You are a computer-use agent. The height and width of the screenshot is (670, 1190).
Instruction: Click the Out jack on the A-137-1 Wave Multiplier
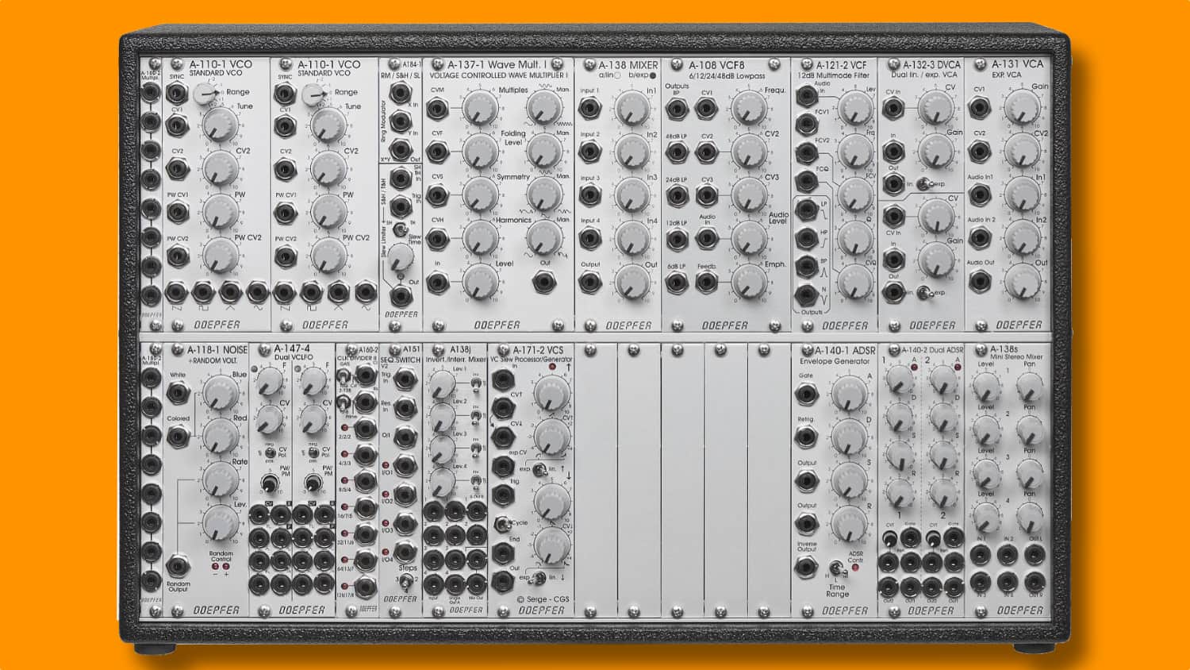[x=544, y=281]
